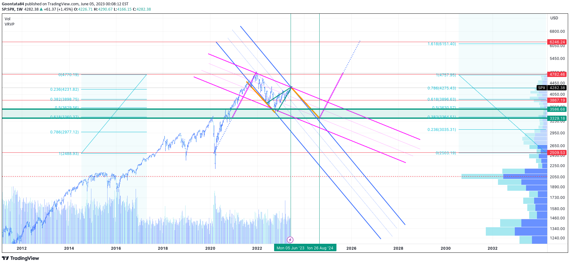Click 2250.00 on the price scale

557,166
